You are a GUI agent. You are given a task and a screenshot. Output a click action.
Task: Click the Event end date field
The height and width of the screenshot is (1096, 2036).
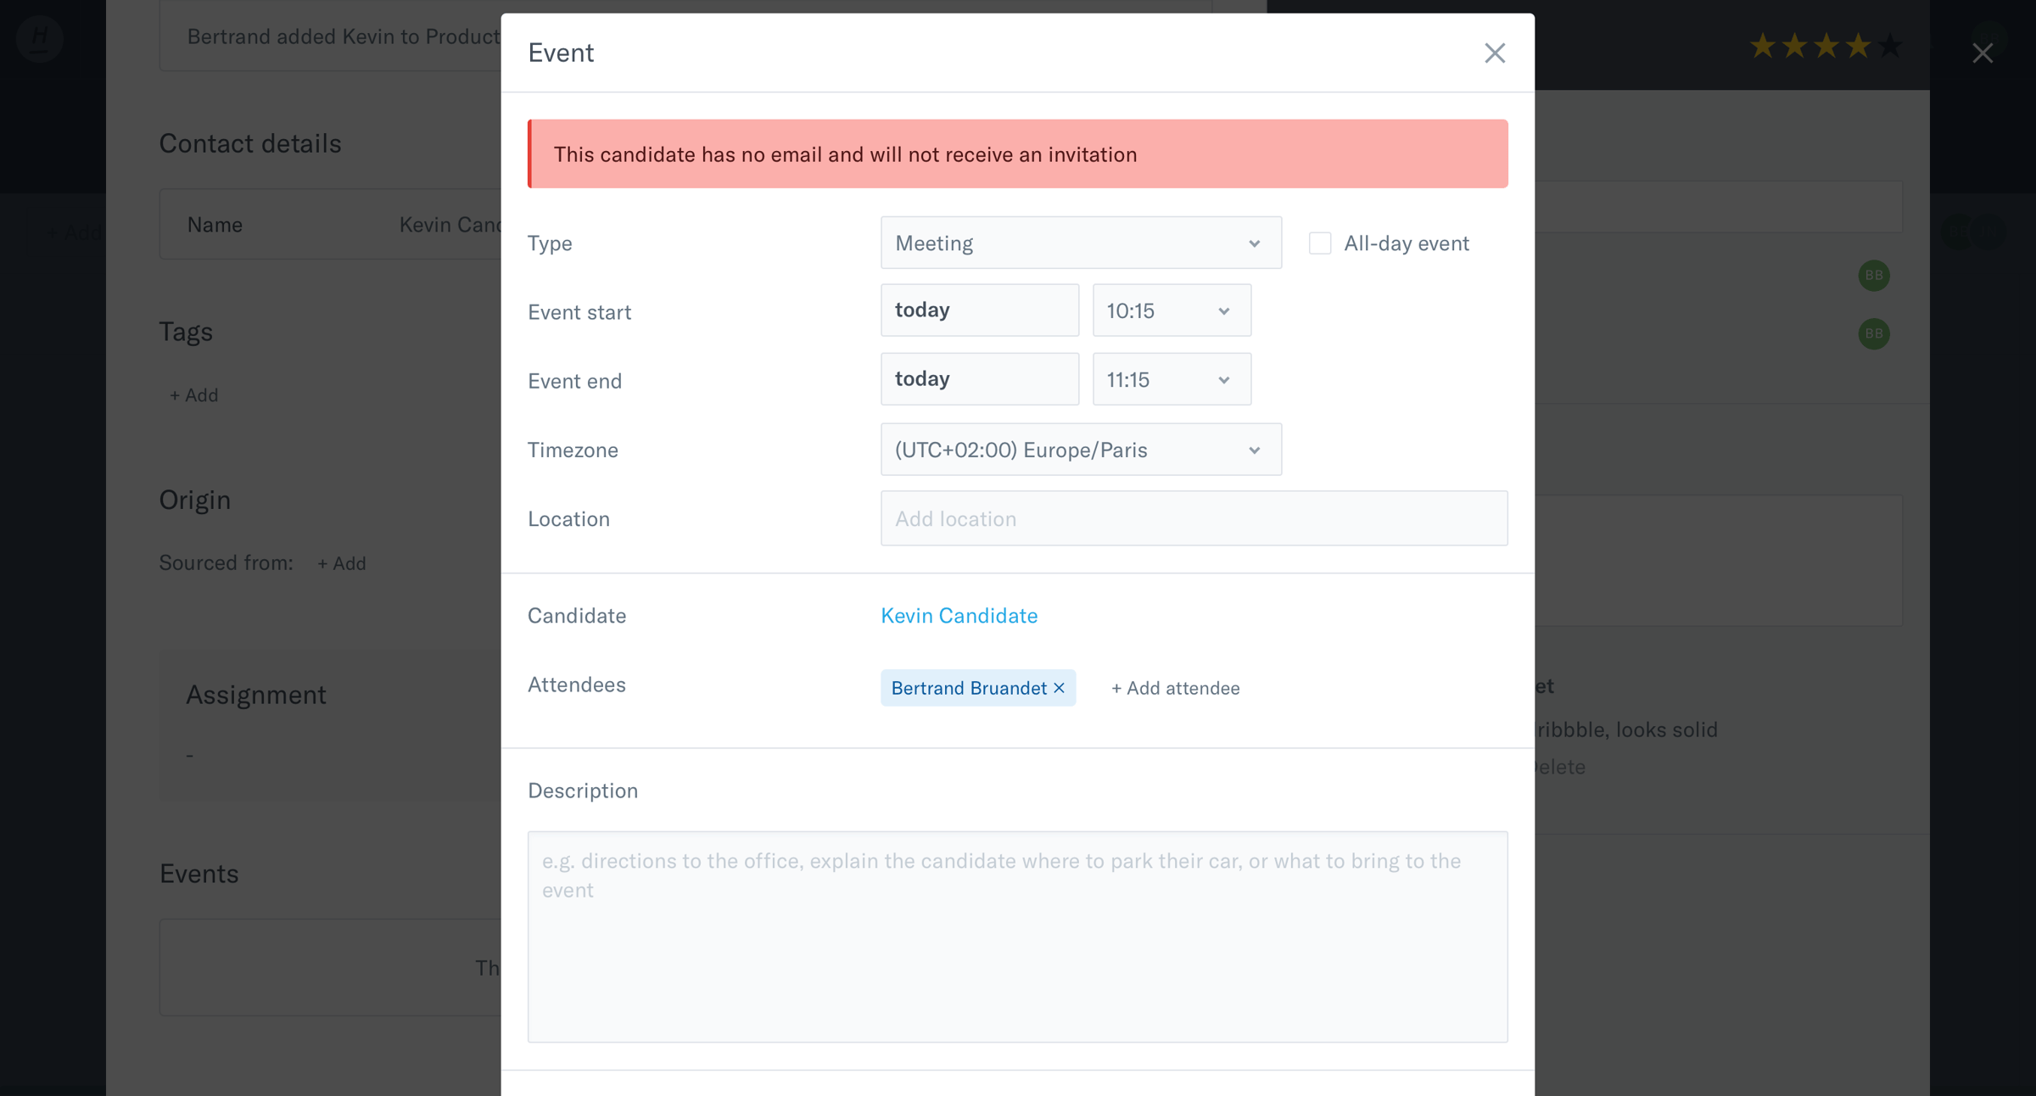coord(980,379)
